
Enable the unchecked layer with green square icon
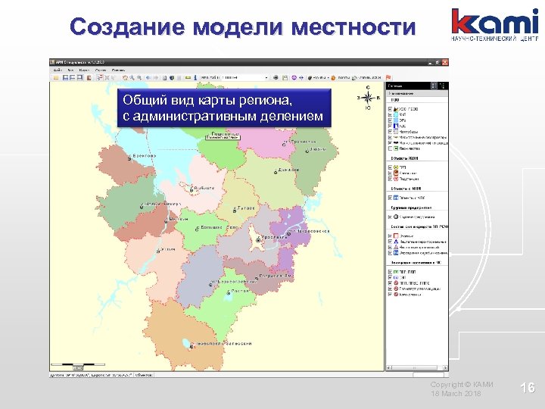(x=390, y=148)
